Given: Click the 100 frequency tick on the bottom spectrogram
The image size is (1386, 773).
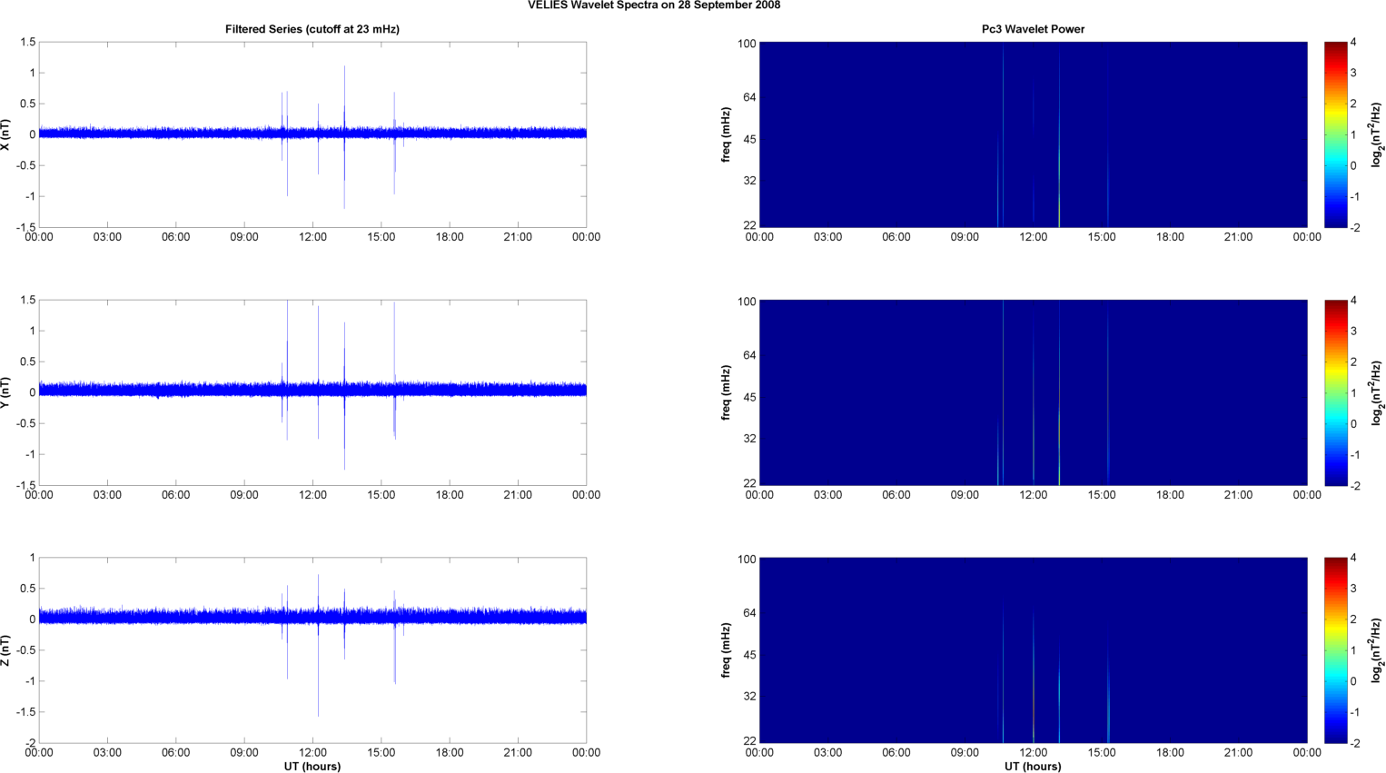Looking at the screenshot, I should coord(747,560).
